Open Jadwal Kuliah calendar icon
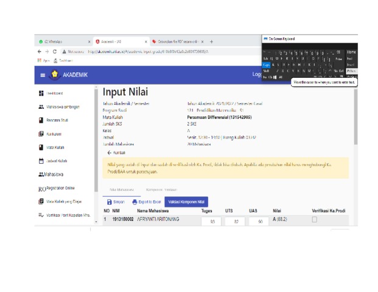This screenshot has height=292, width=378. pos(41,161)
